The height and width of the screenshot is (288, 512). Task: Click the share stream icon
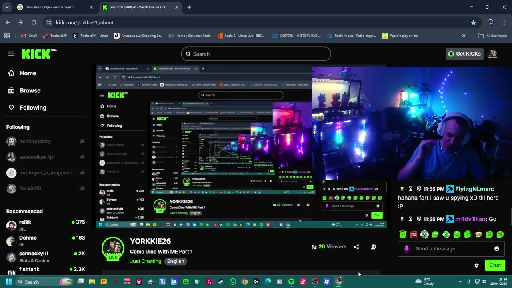(356, 247)
